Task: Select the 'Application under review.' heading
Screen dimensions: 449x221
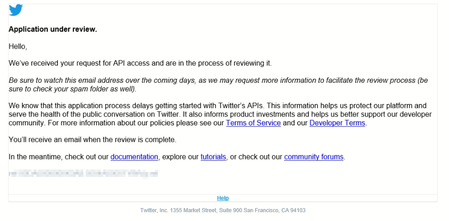Action: pos(53,29)
